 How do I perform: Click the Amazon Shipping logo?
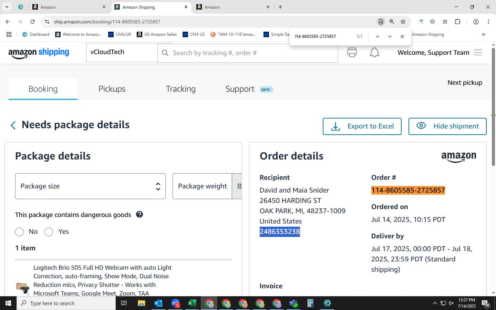39,53
